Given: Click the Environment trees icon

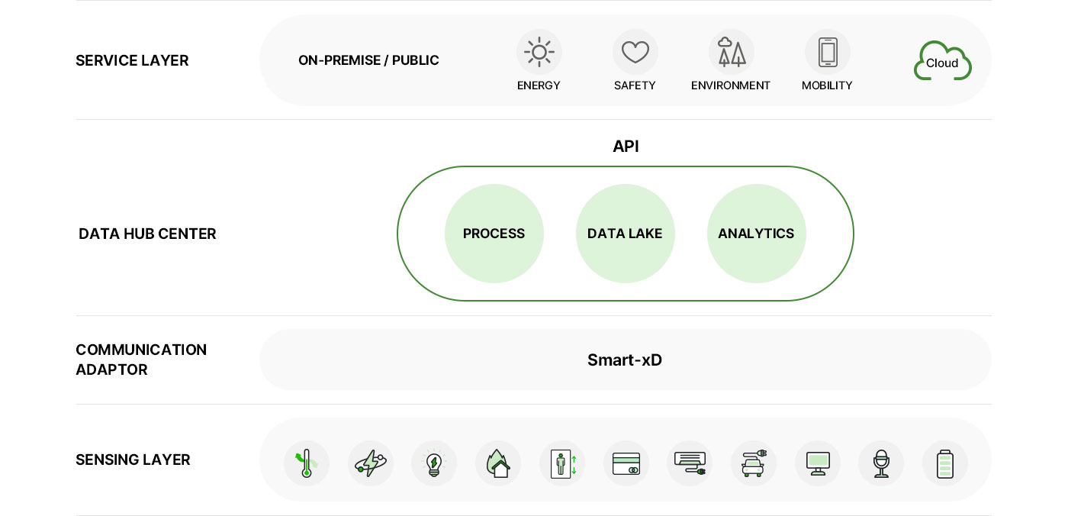Looking at the screenshot, I should pyautogui.click(x=732, y=52).
